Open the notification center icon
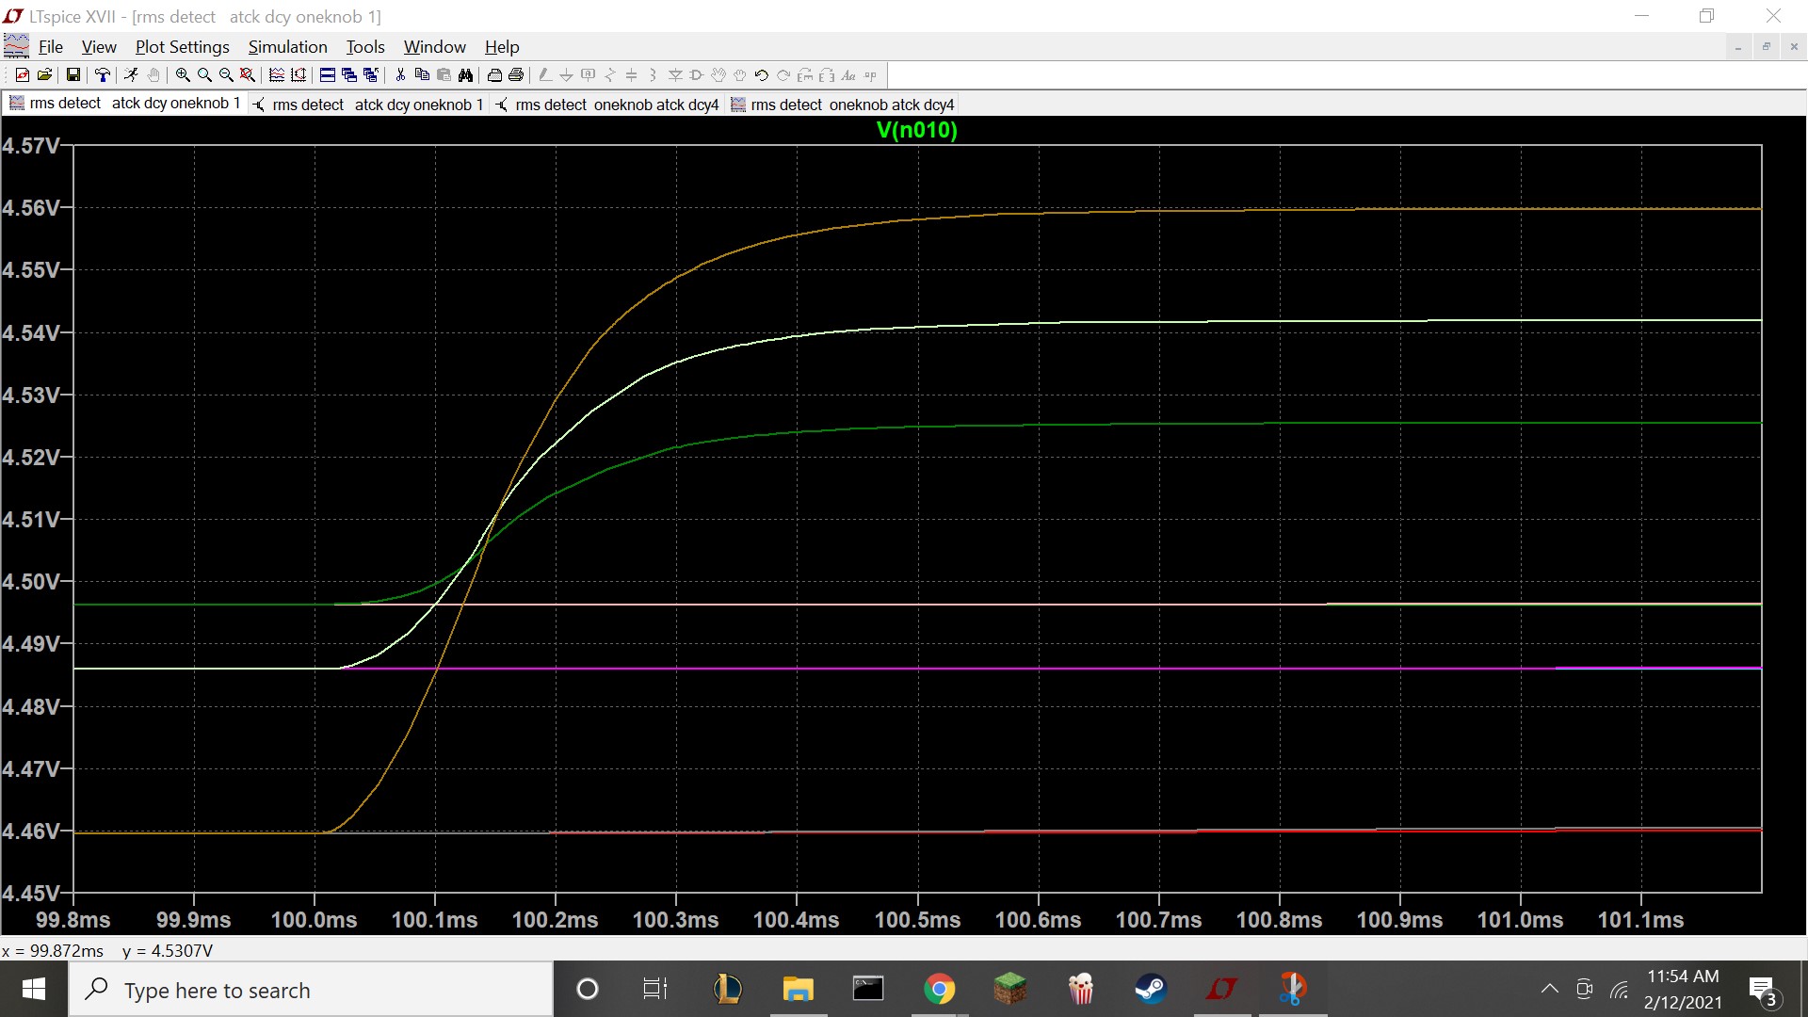Viewport: 1808px width, 1017px height. 1763,991
